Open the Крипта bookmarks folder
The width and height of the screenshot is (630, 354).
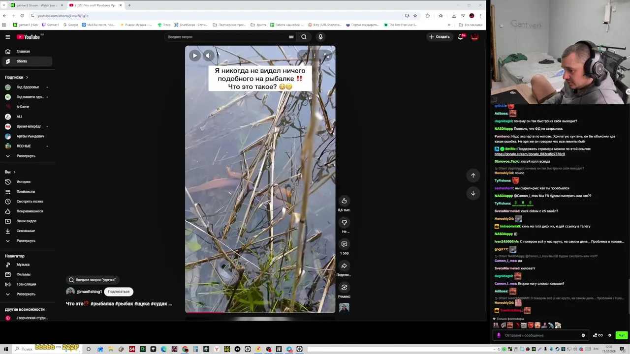tap(259, 25)
